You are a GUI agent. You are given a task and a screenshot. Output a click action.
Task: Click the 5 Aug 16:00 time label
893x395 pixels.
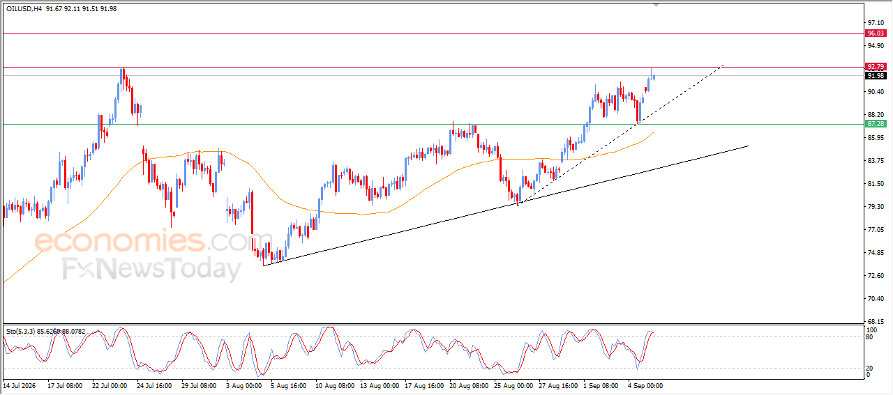pos(288,385)
